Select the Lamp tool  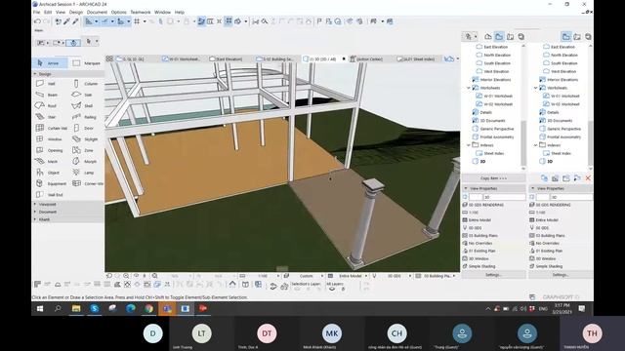pyautogui.click(x=83, y=173)
